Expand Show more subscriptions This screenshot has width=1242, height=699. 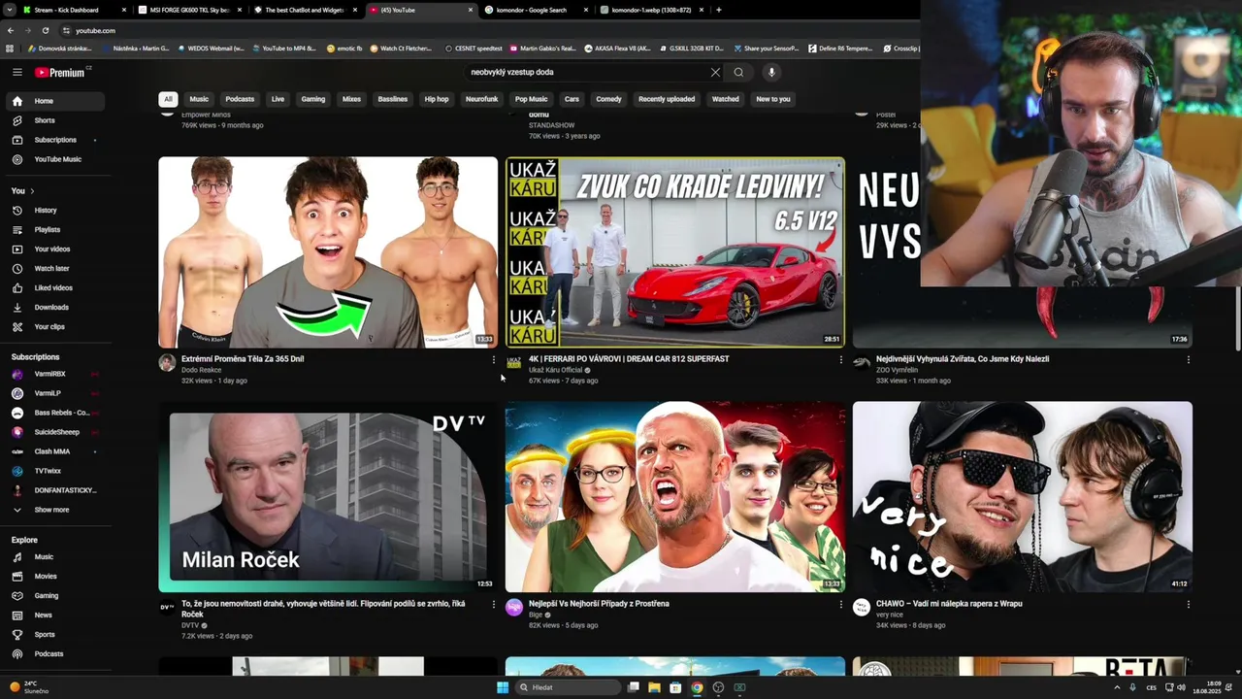(x=54, y=510)
